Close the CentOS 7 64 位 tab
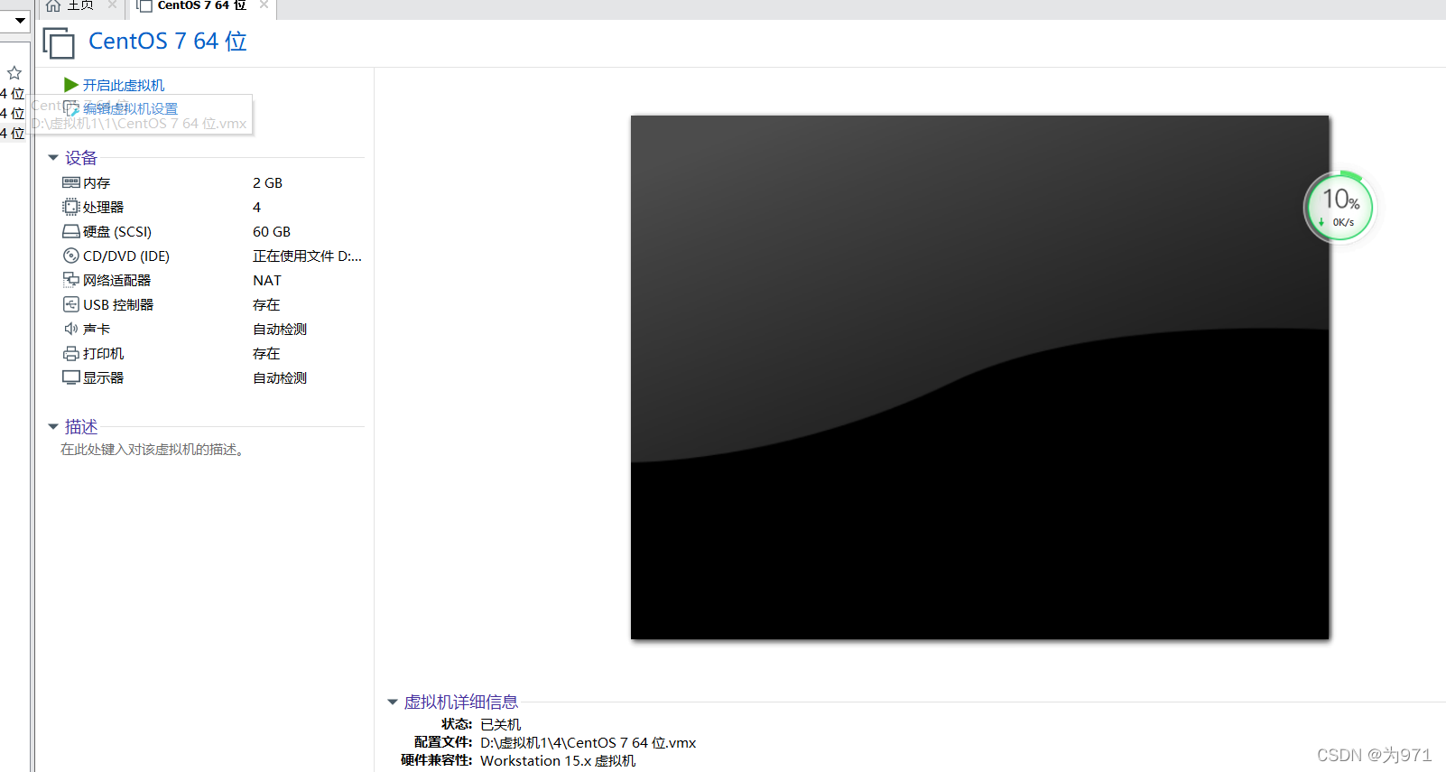Image resolution: width=1446 pixels, height=772 pixels. pyautogui.click(x=264, y=5)
